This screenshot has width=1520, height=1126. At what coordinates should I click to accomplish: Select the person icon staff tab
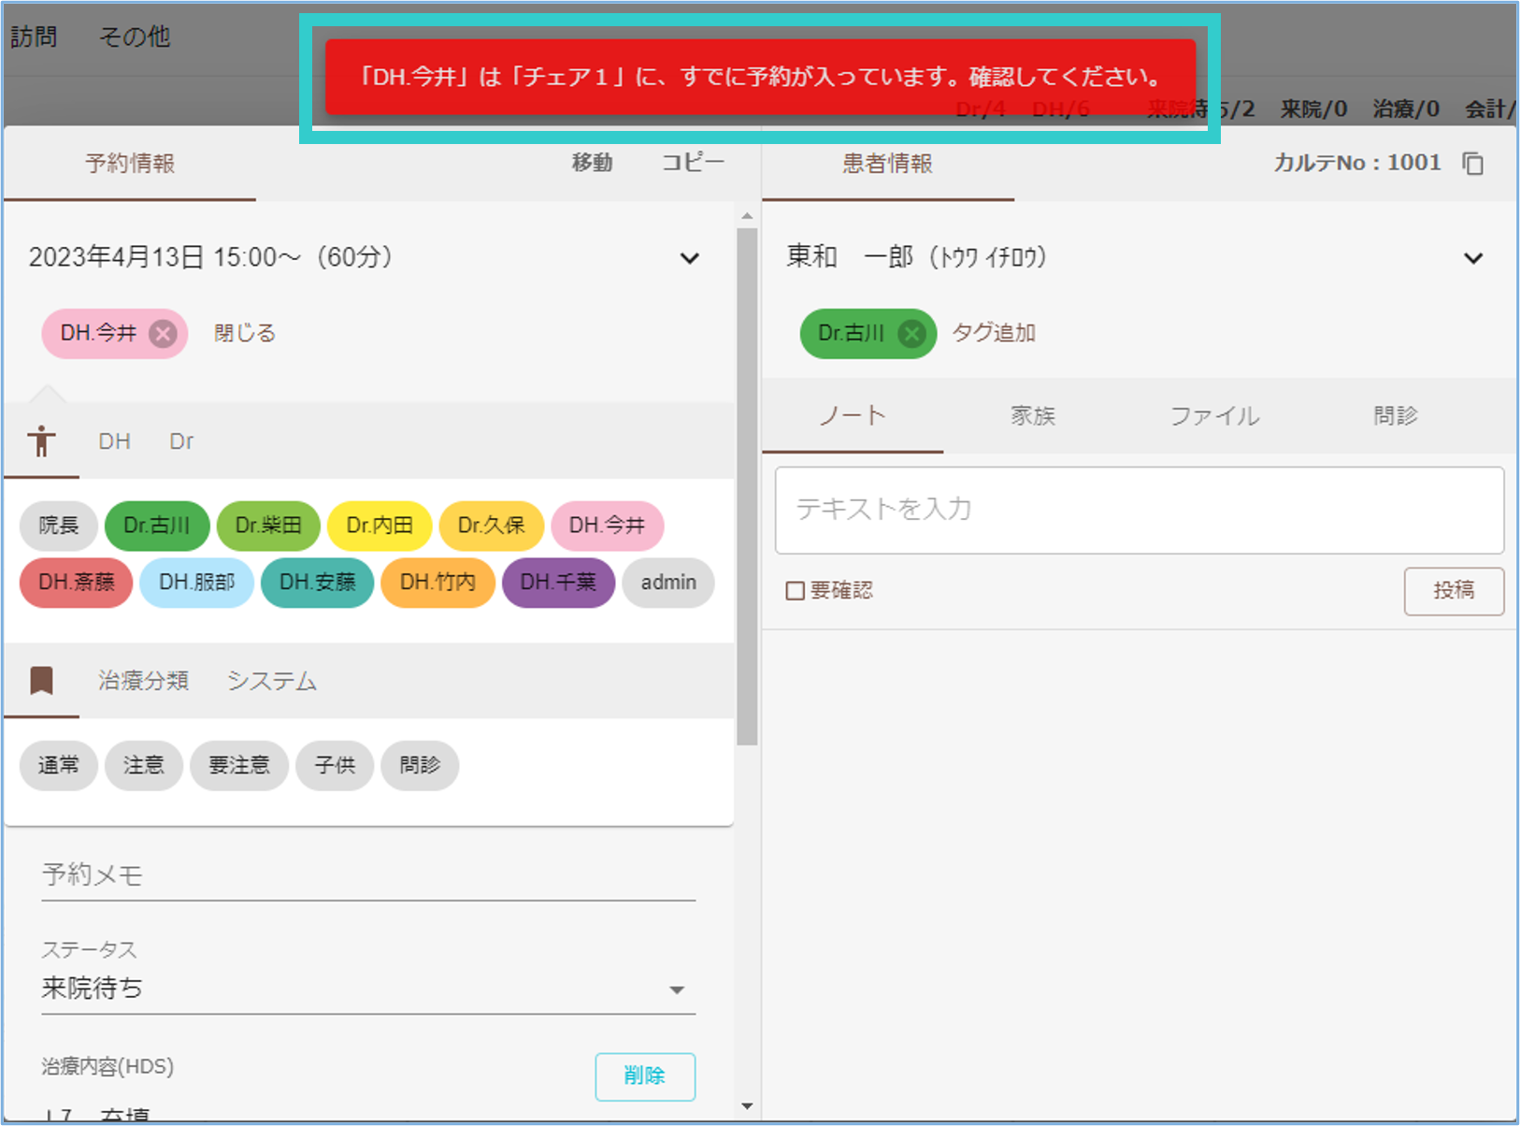pos(41,441)
